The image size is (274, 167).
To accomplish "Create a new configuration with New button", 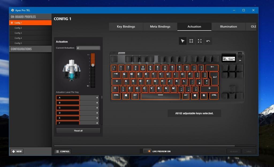I will point(17,151).
